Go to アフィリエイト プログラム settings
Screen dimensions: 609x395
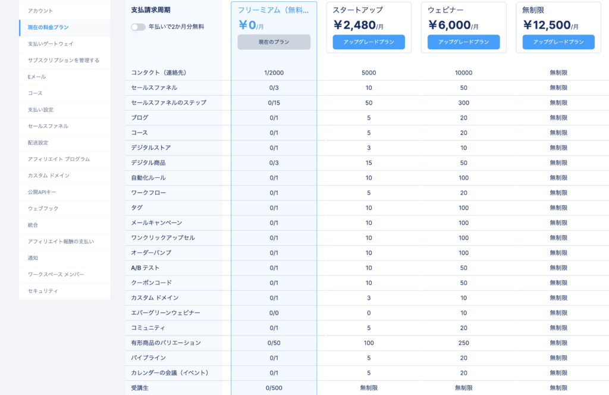tap(59, 159)
